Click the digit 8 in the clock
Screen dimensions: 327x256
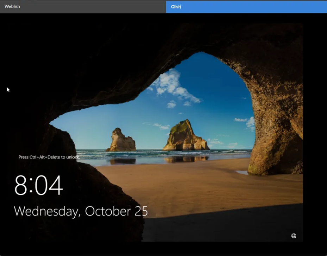tap(21, 185)
